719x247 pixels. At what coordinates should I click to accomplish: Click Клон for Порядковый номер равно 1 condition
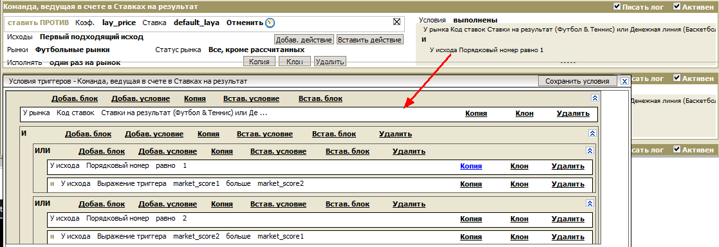tap(519, 167)
